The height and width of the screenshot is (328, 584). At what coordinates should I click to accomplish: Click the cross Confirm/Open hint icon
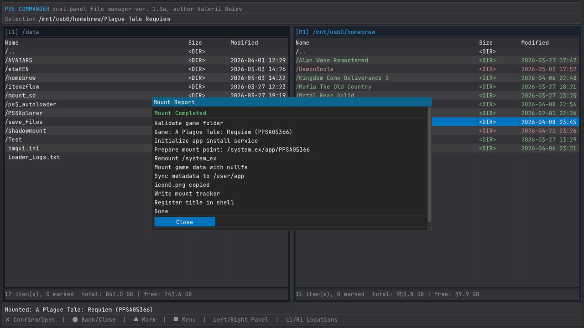coord(7,319)
